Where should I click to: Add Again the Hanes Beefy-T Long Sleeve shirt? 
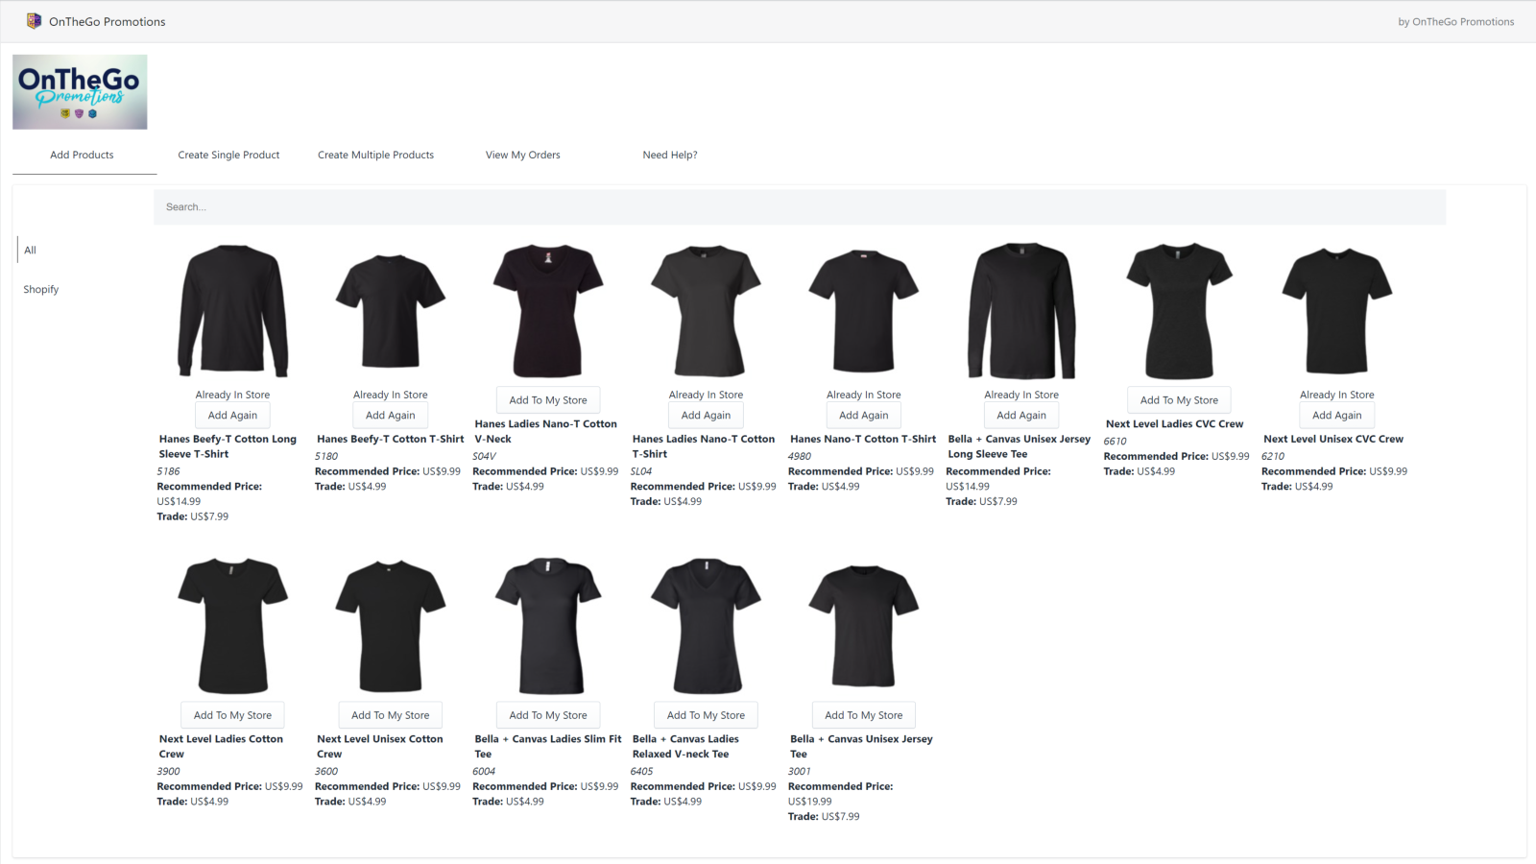pyautogui.click(x=232, y=416)
